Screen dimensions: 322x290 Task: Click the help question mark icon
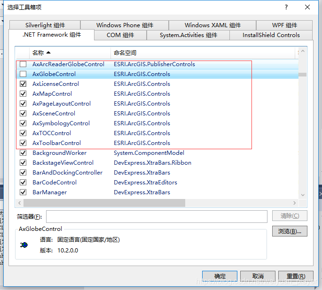pos(286,8)
